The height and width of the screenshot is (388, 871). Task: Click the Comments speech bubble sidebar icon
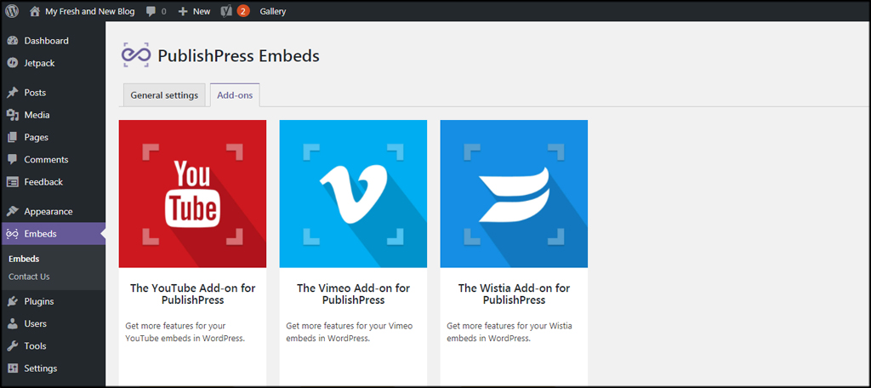pyautogui.click(x=13, y=159)
